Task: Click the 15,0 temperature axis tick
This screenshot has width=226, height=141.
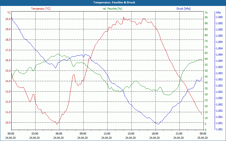Action: coord(8,71)
